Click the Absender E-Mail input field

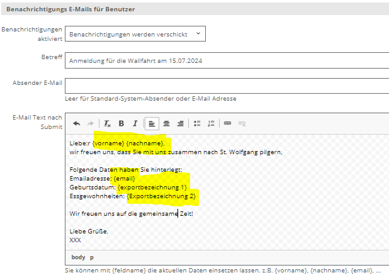coord(227,86)
